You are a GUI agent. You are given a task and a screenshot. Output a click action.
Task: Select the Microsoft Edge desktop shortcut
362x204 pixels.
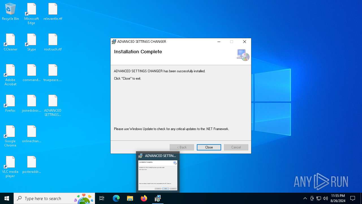[31, 14]
